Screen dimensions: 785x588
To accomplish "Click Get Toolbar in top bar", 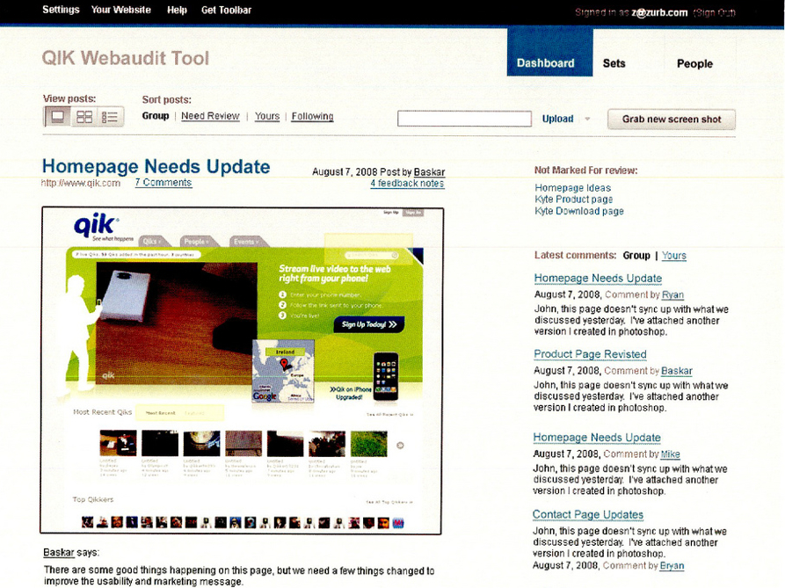I will 226,10.
